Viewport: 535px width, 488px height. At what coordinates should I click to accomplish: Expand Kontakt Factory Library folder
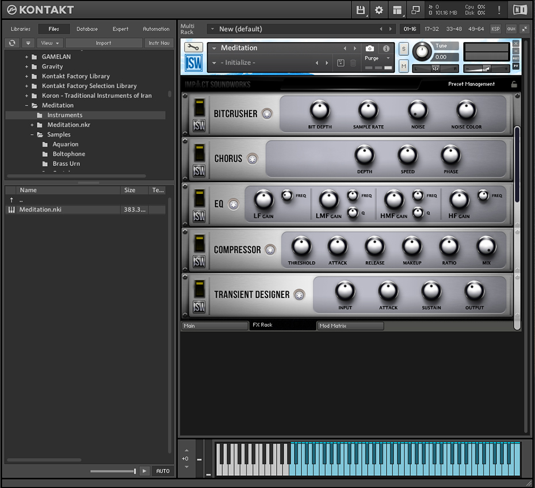[26, 77]
